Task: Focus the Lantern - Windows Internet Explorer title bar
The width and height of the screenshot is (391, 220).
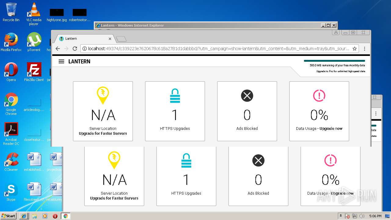Action: click(x=208, y=25)
